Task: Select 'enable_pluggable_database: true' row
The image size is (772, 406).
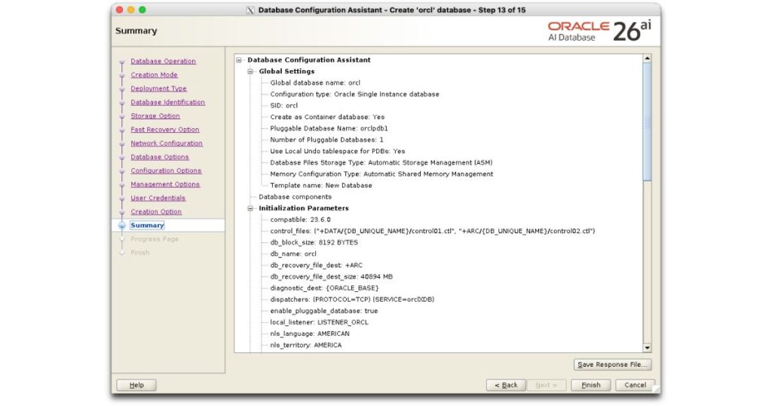Action: pyautogui.click(x=324, y=311)
